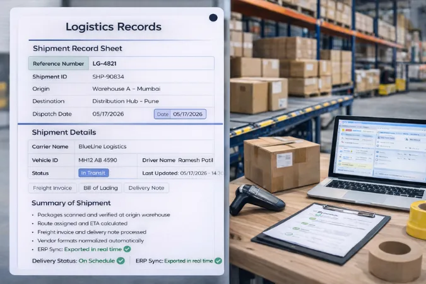Click the Last Updated timestamp
Screen dimensions: 426x284
click(x=201, y=173)
